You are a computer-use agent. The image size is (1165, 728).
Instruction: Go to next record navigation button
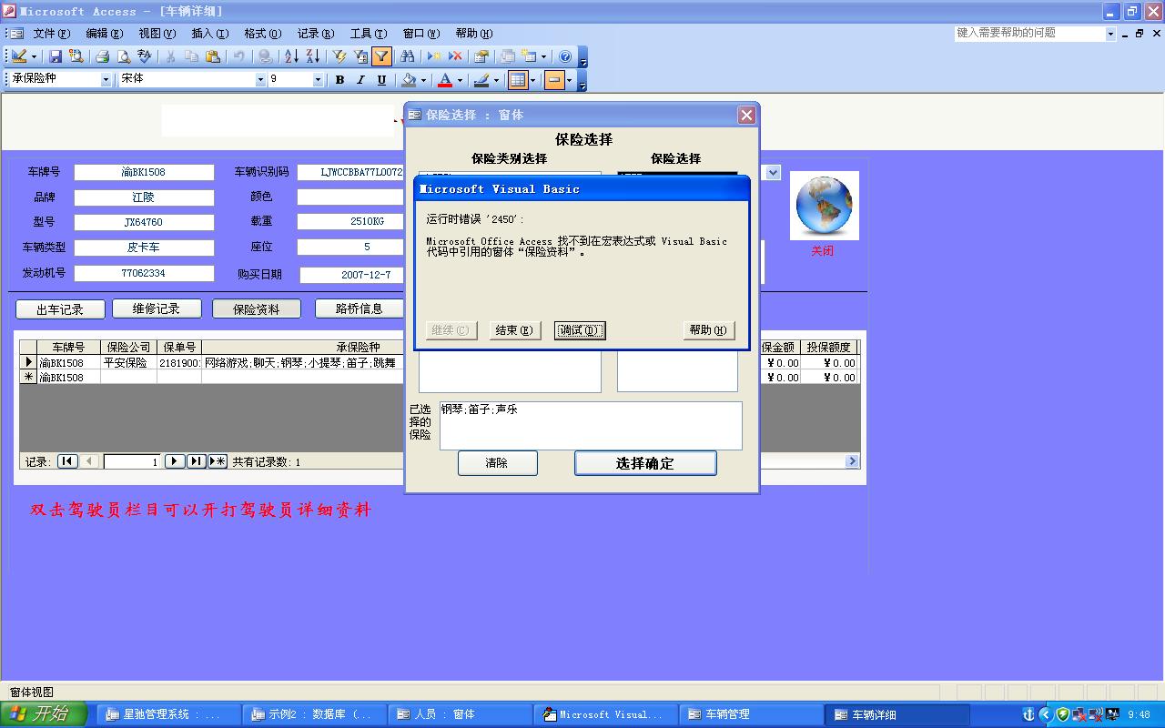coord(175,461)
